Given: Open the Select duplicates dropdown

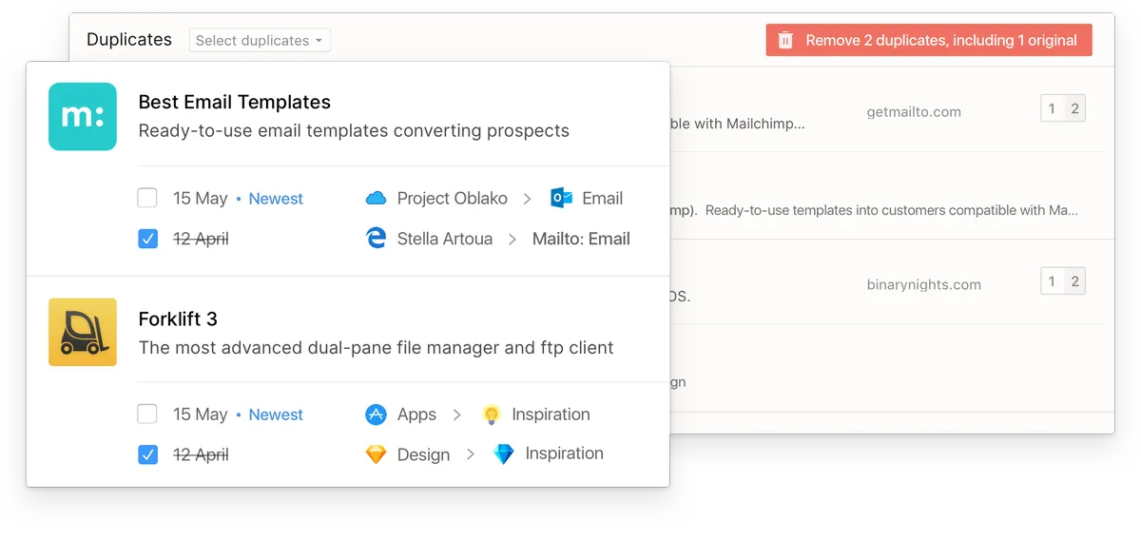Looking at the screenshot, I should pos(260,40).
